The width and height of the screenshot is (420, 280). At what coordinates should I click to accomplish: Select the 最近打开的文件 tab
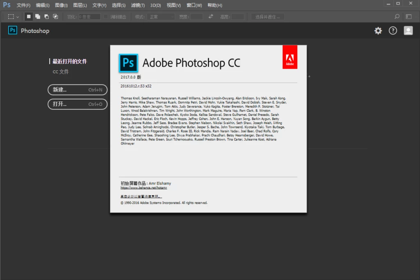70,62
